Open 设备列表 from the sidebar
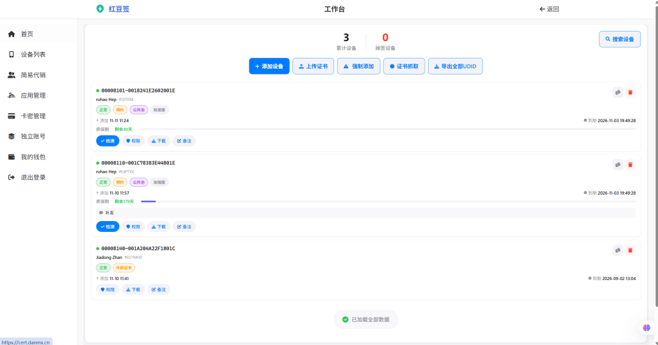 click(33, 55)
